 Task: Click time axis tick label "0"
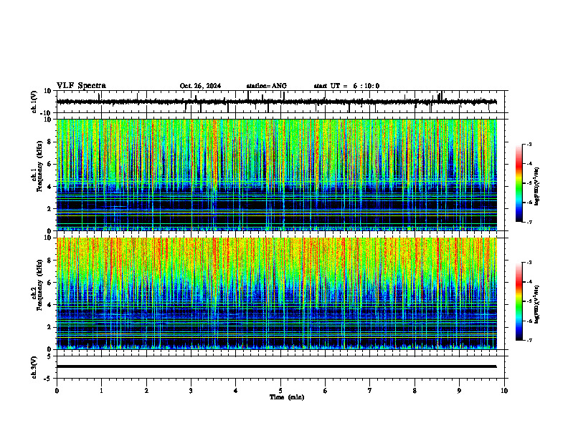[x=57, y=391]
